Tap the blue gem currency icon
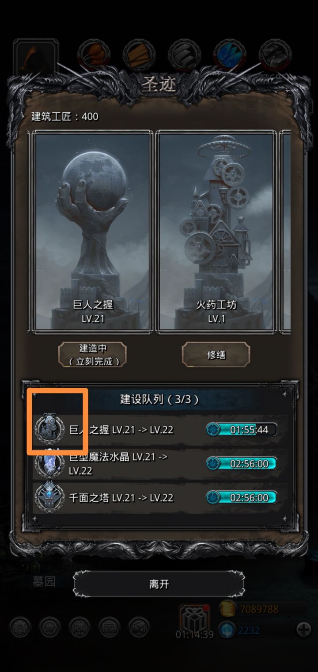 pos(227,630)
